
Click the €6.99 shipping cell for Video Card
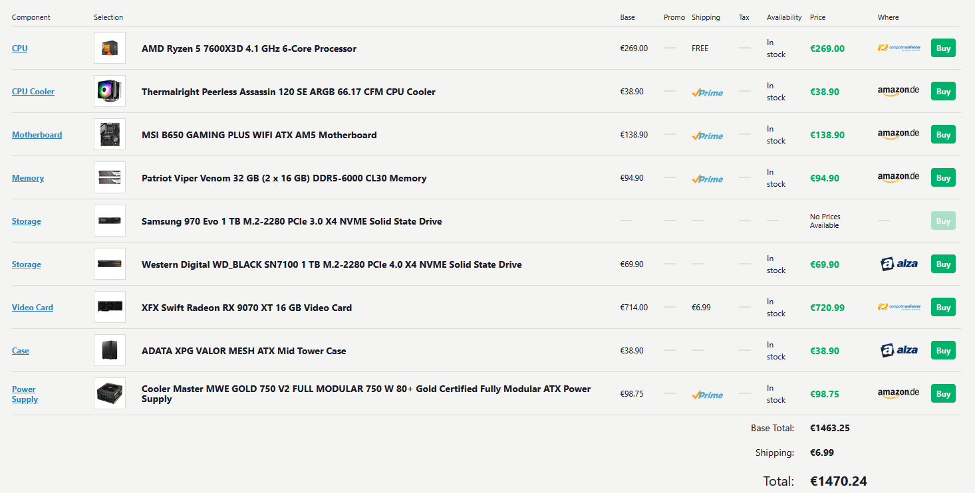(x=701, y=308)
